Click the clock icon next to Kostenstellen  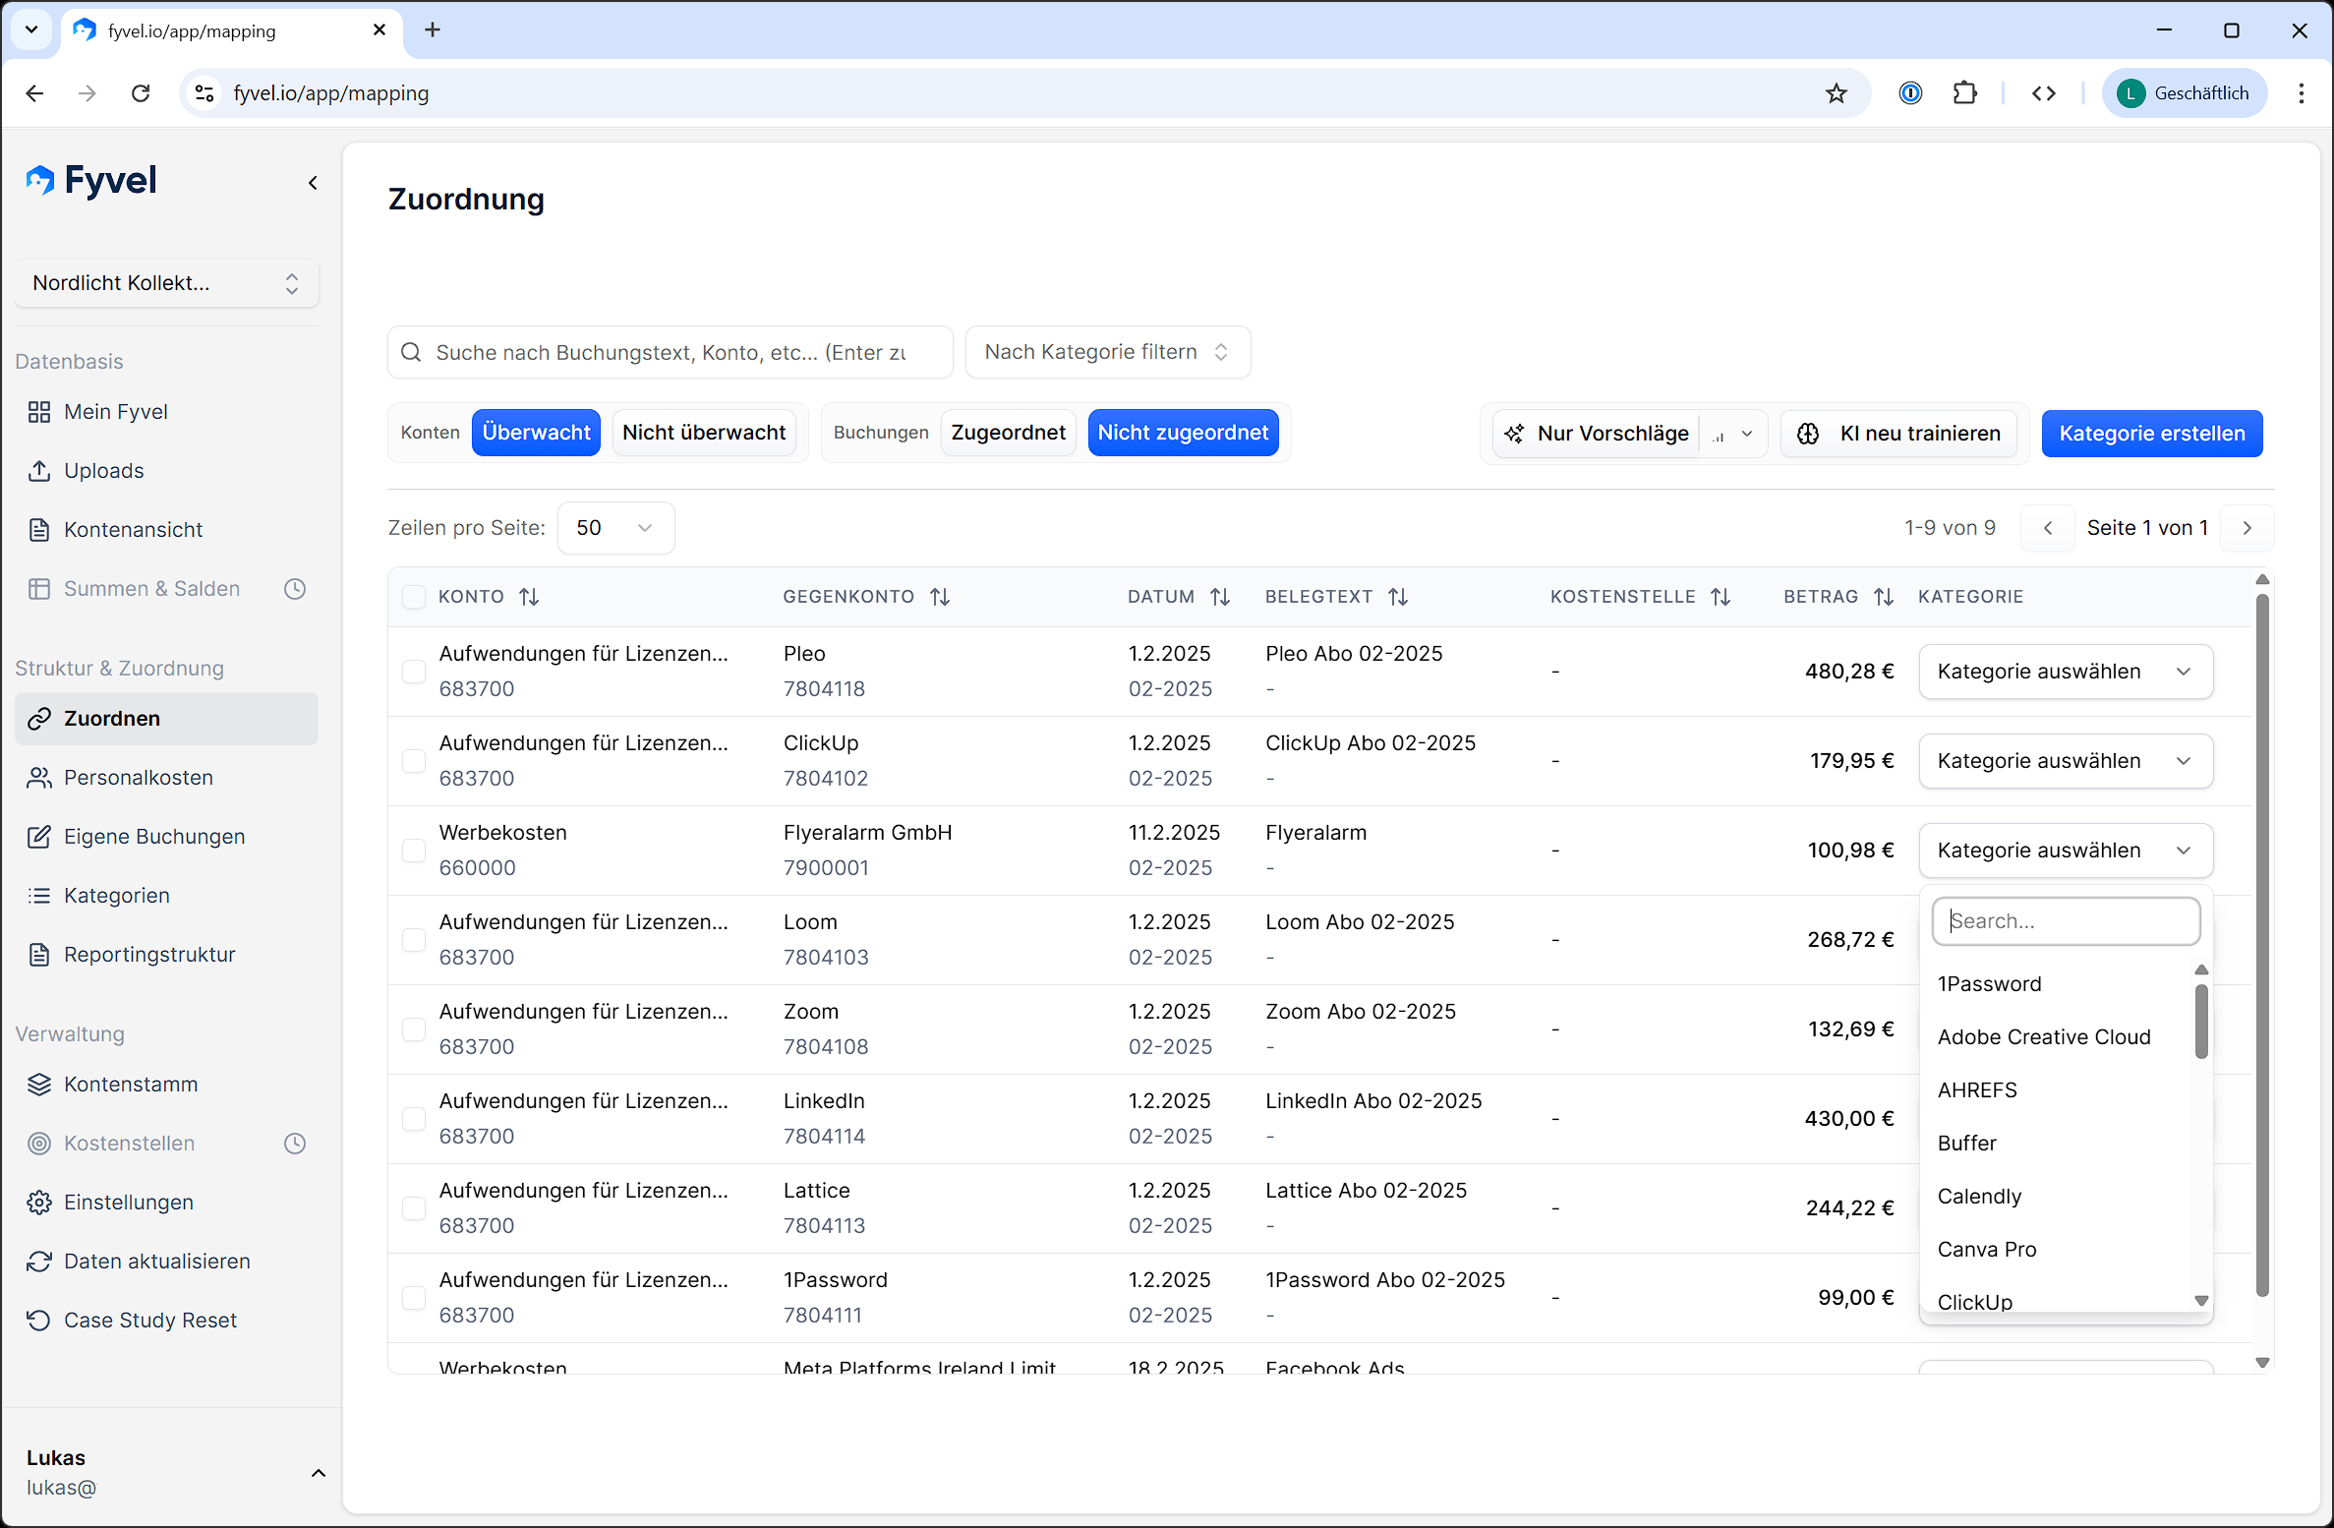coord(295,1144)
